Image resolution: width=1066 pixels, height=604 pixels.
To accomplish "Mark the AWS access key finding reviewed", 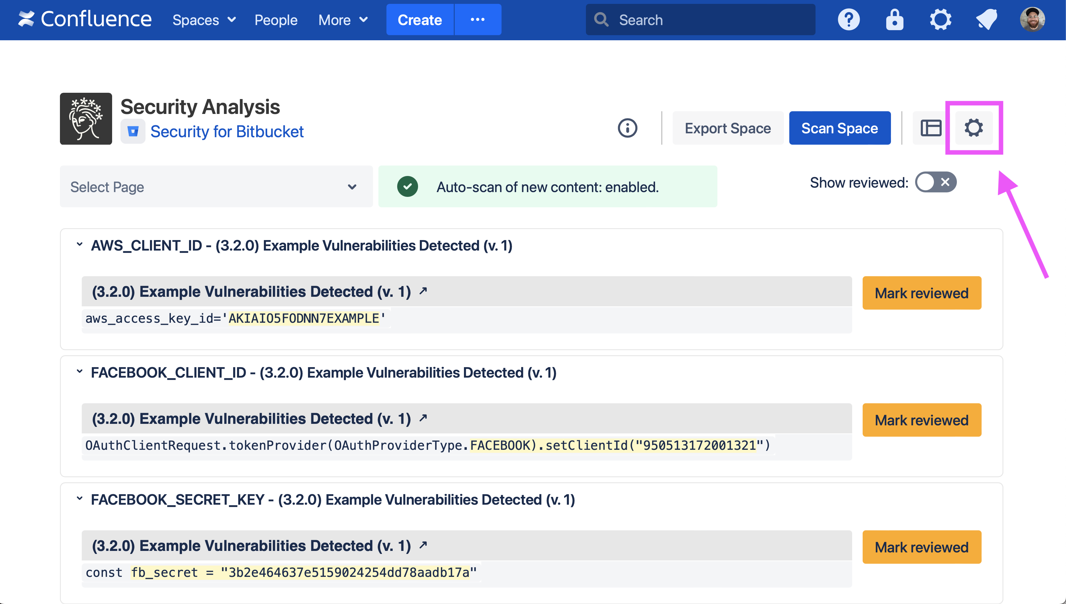I will click(921, 293).
